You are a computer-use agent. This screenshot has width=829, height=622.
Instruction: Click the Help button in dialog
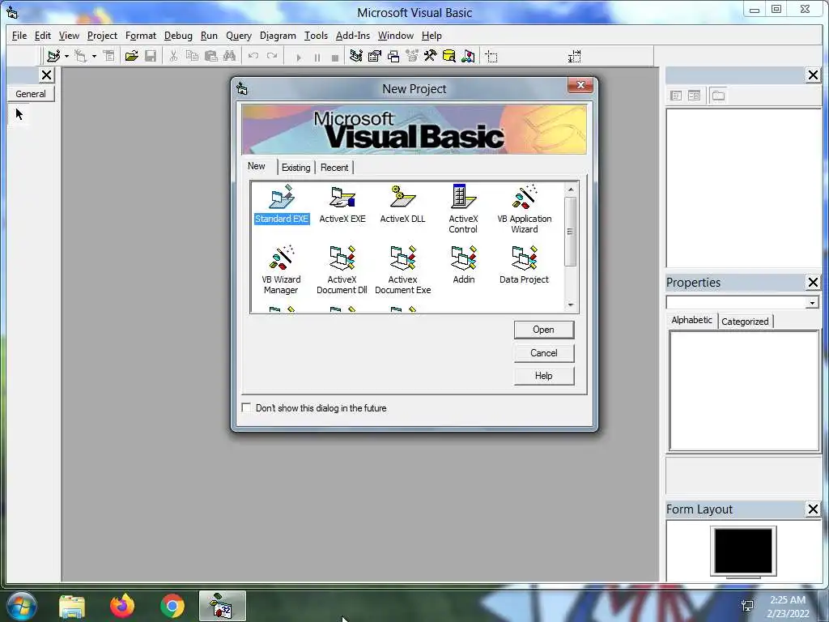click(x=543, y=376)
